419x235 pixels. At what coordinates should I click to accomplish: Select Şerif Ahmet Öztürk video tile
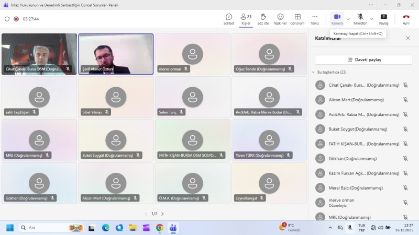[x=116, y=53]
